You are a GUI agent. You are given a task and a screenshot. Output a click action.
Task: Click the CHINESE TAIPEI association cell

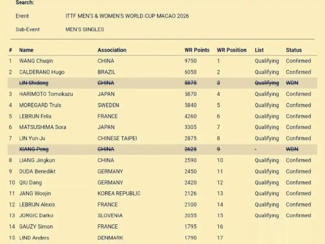point(117,138)
